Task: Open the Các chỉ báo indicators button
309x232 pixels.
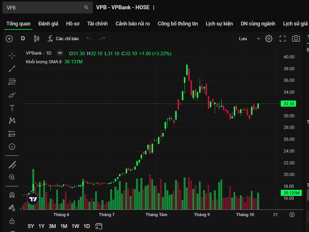Action: tap(63, 39)
